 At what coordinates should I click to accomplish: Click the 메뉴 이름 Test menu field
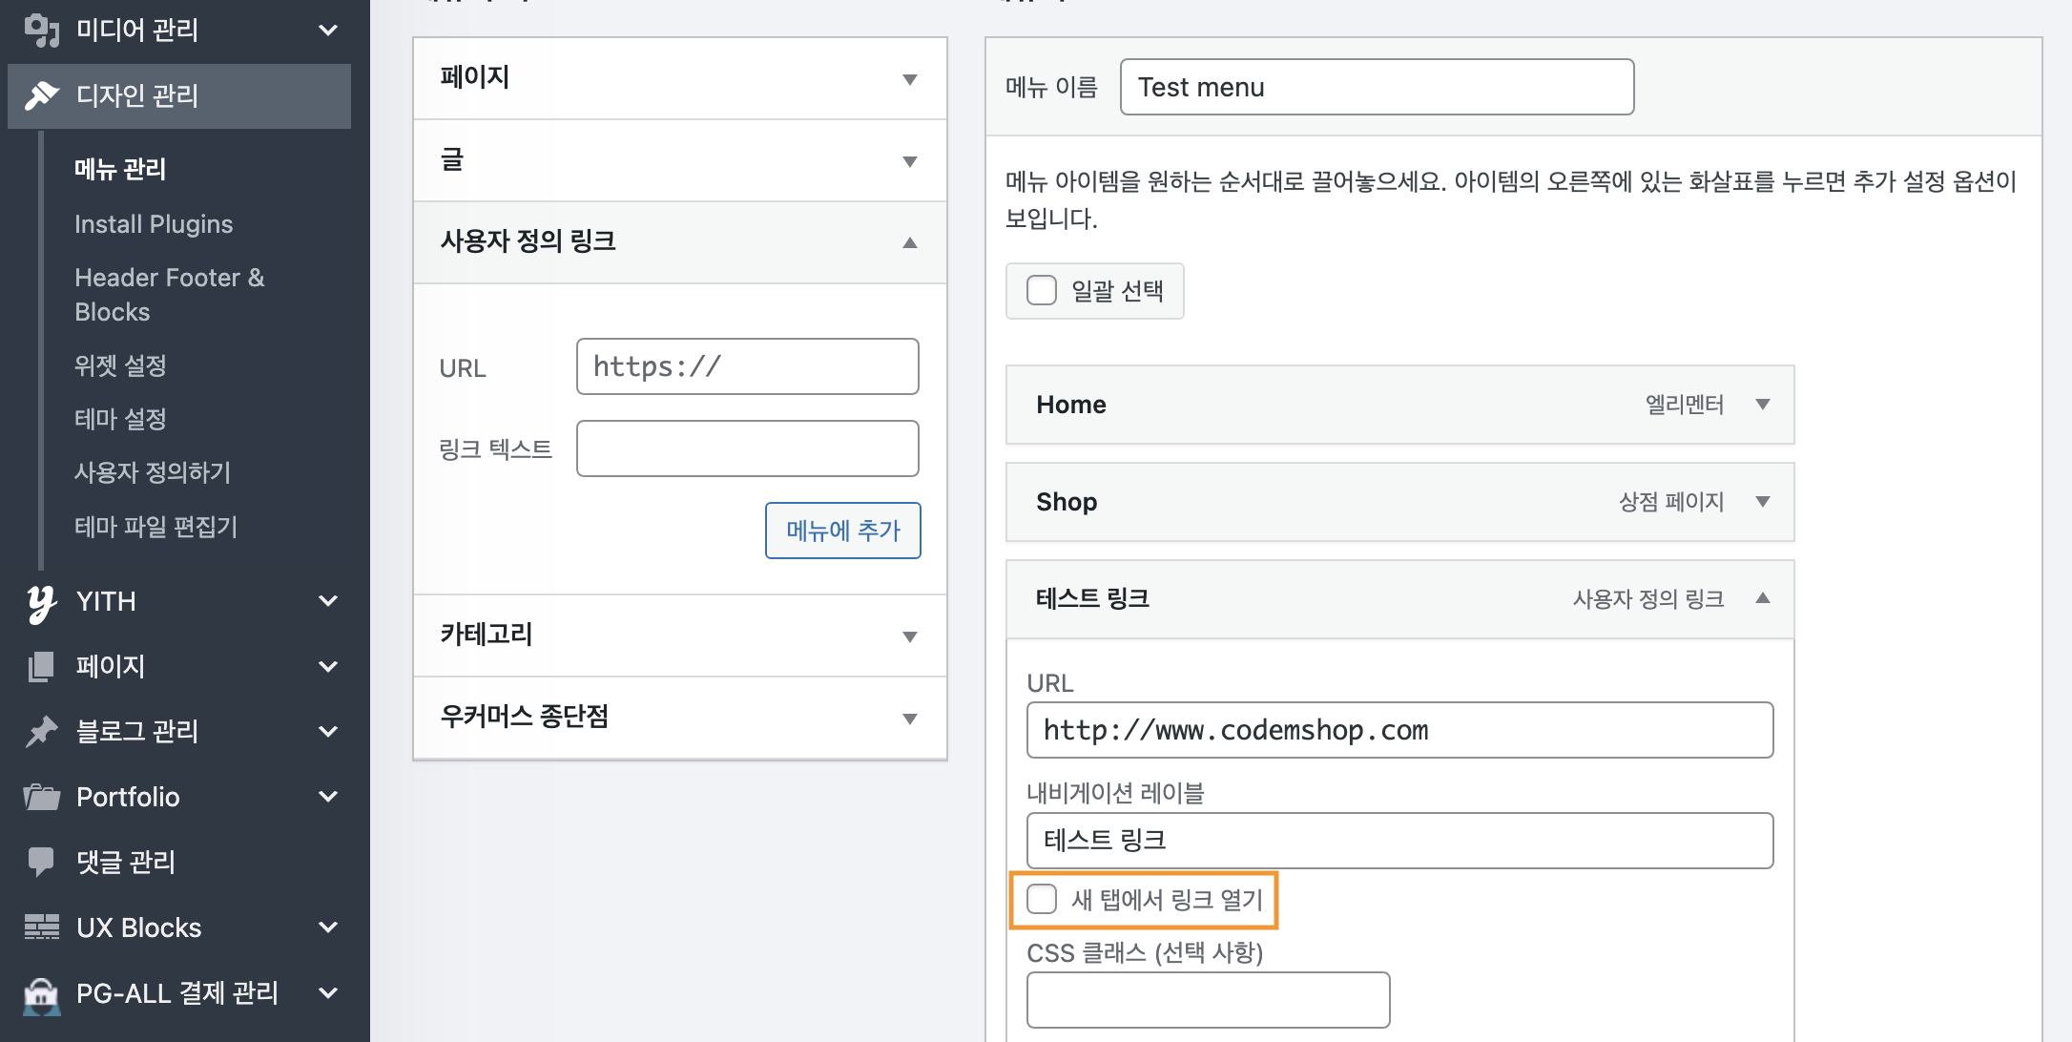(1377, 87)
